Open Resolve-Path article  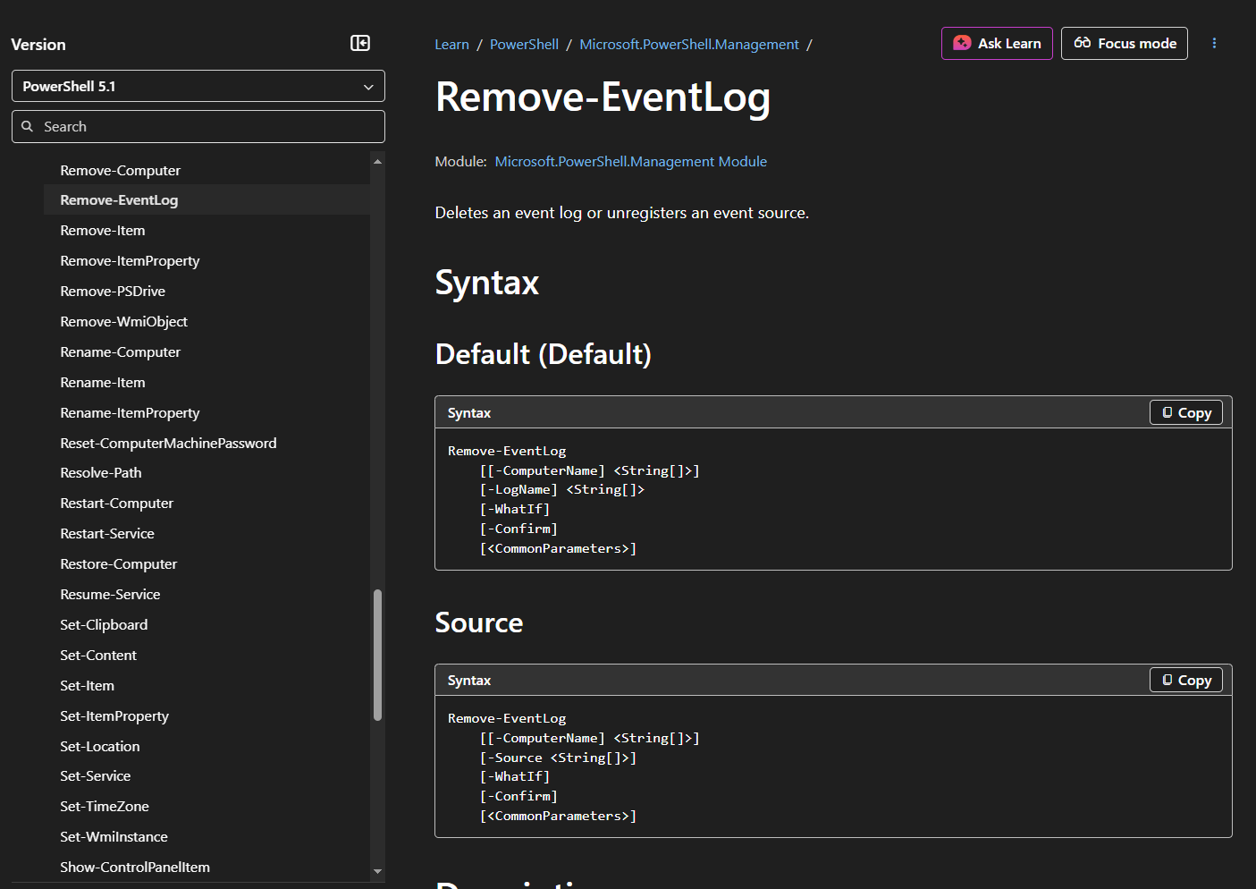[x=100, y=472]
